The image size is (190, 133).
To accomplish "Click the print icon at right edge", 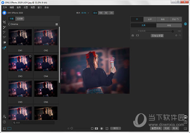I will 186,117.
